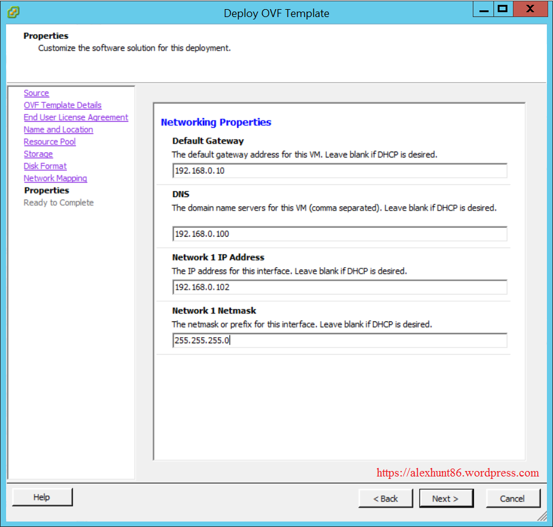Screen dimensions: 553x527
Task: Focus the Default Gateway input field
Action: [340, 170]
